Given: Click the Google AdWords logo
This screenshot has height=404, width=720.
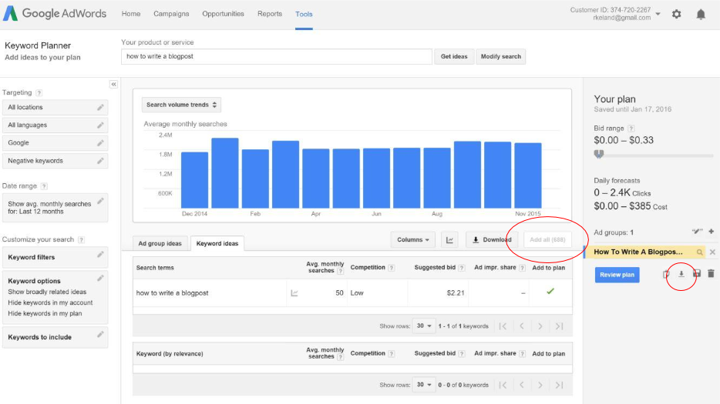Looking at the screenshot, I should point(55,13).
